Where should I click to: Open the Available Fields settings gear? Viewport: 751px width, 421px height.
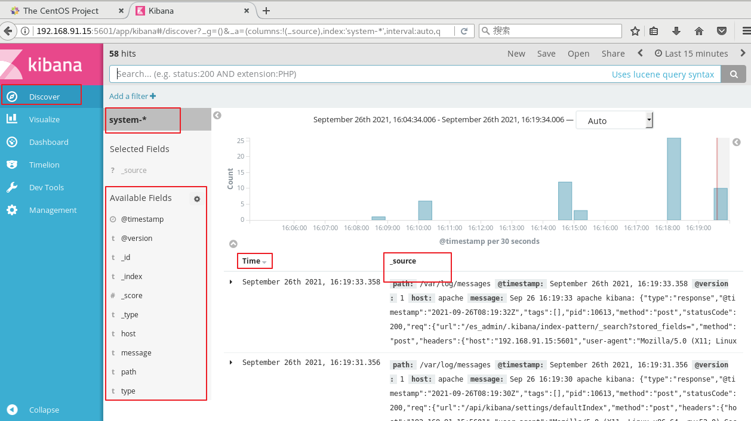197,199
